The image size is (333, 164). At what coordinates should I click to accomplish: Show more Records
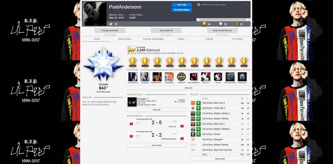(220, 159)
